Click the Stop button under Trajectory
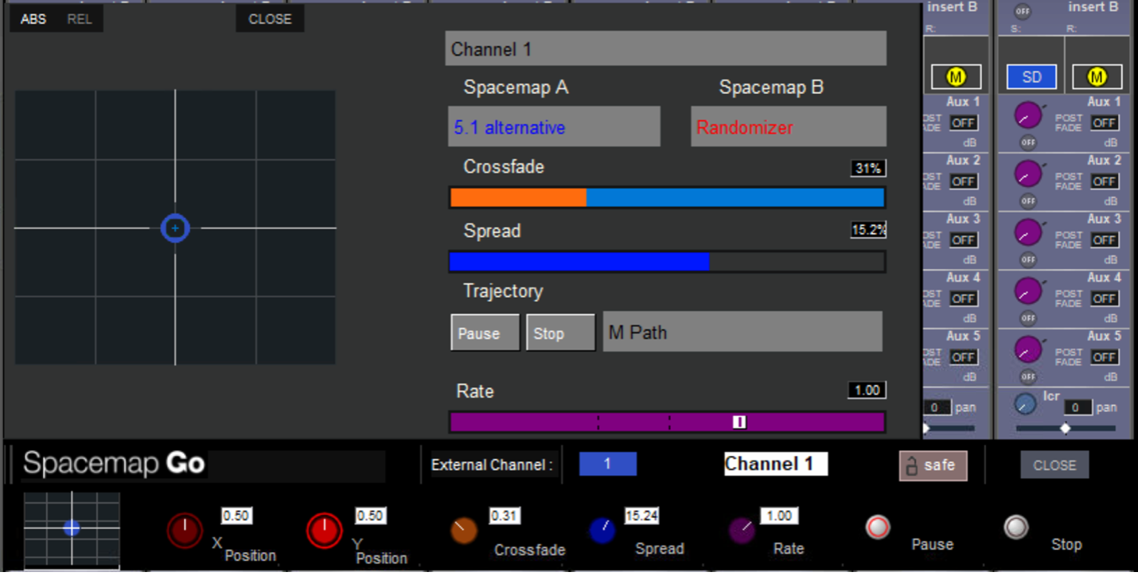Viewport: 1138px width, 576px height. tap(560, 333)
